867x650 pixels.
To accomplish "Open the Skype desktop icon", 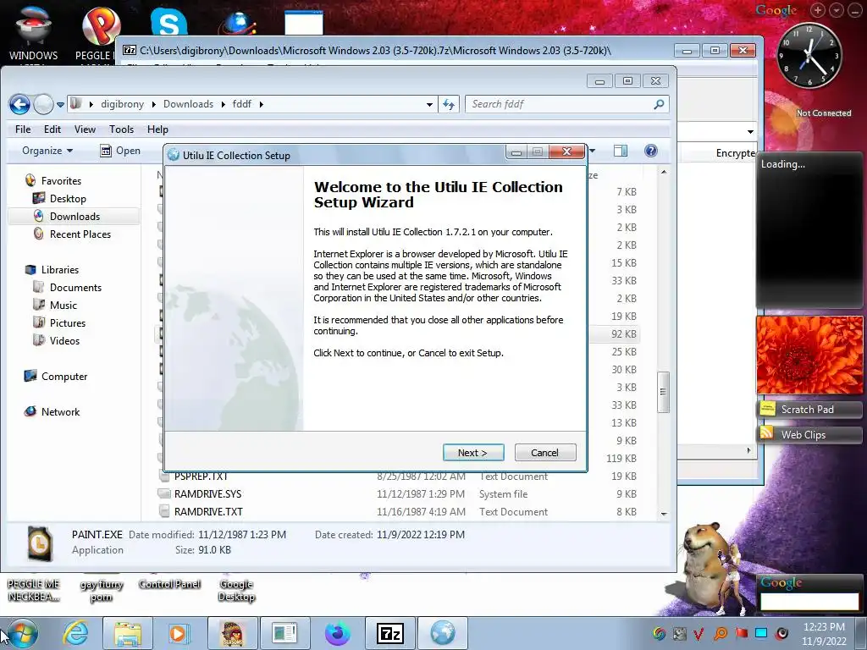I will point(168,23).
